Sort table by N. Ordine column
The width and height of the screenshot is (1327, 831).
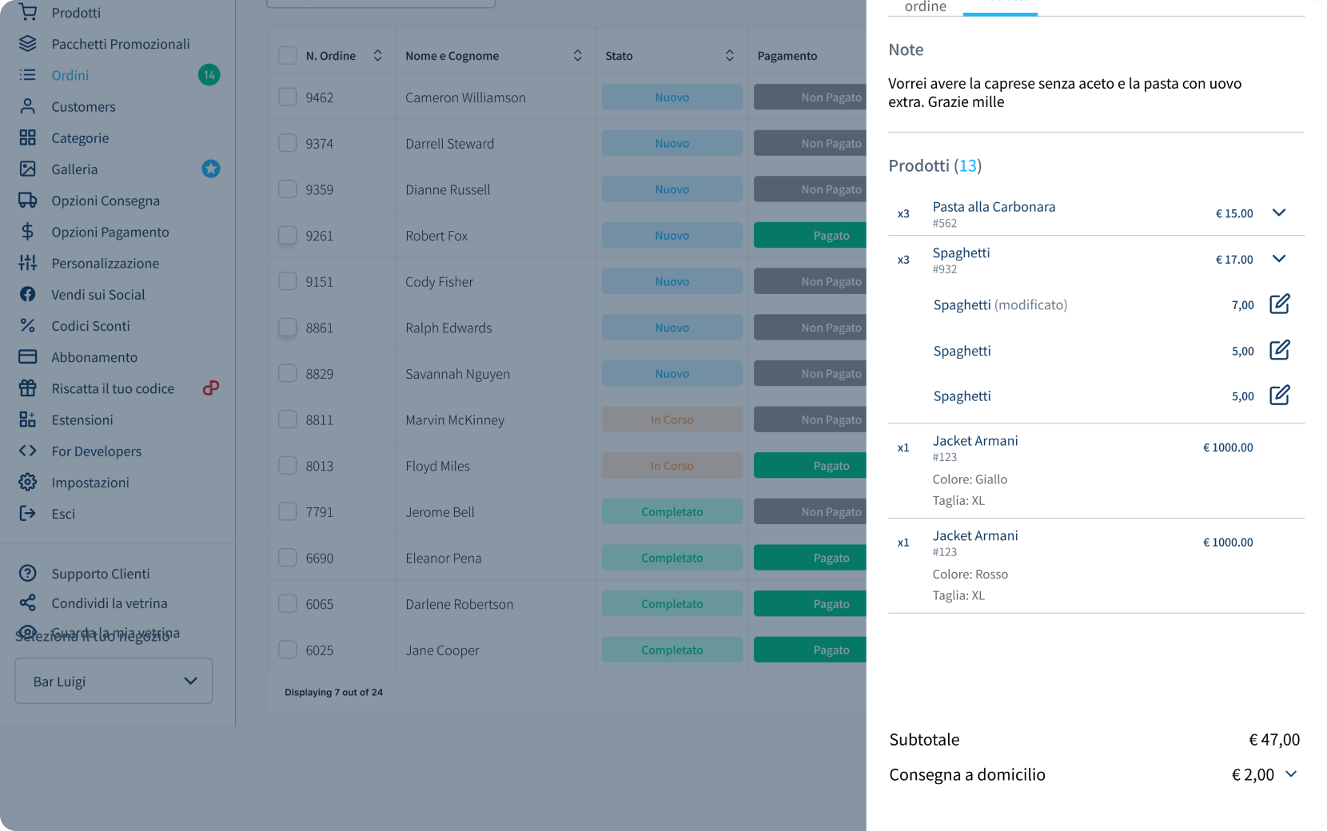[377, 56]
